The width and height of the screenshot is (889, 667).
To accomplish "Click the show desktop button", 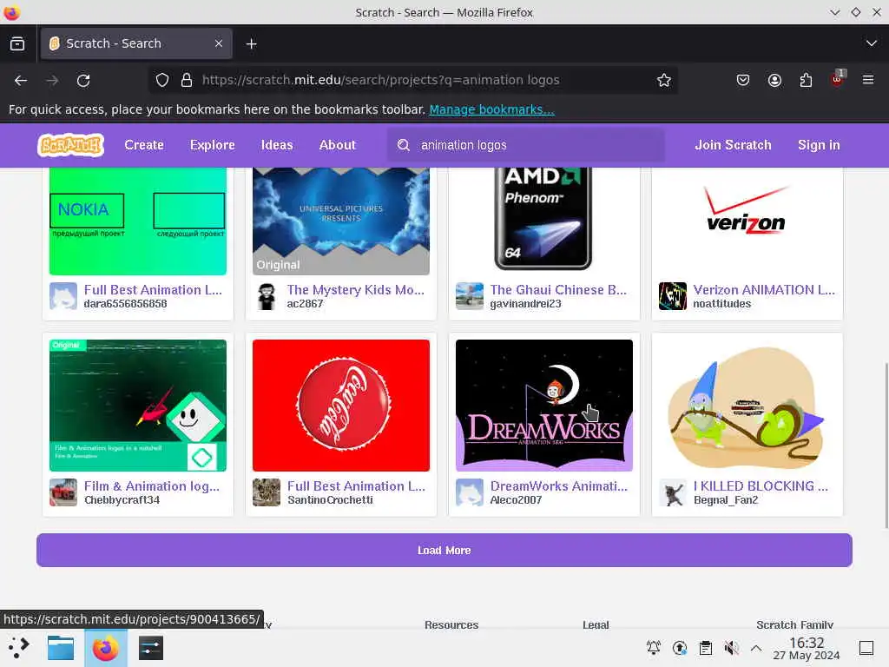I will point(866,648).
